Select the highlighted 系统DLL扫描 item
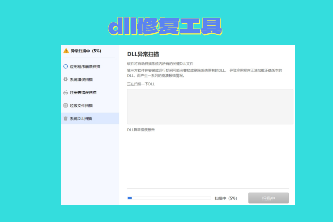Image resolution: width=333 pixels, height=222 pixels. click(x=90, y=118)
